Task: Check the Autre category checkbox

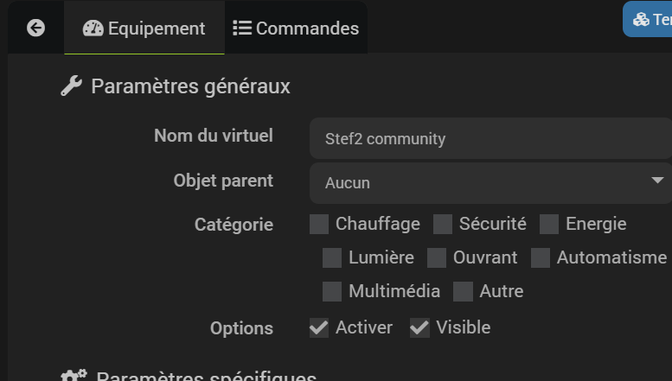Action: click(x=464, y=291)
